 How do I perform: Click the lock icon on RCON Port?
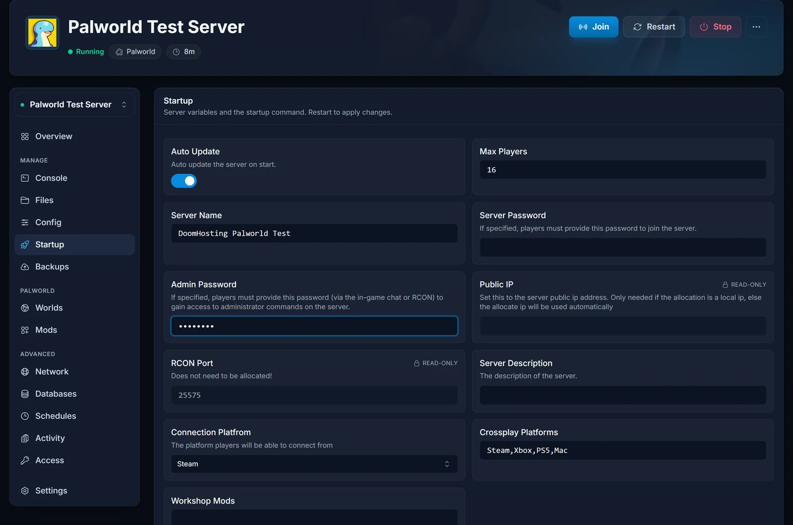pyautogui.click(x=417, y=363)
